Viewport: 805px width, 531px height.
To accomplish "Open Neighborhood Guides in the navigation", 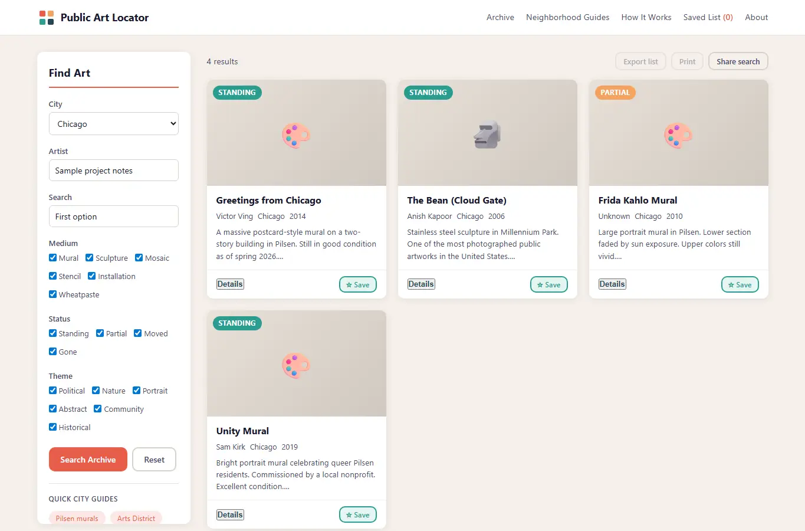I will coord(568,17).
